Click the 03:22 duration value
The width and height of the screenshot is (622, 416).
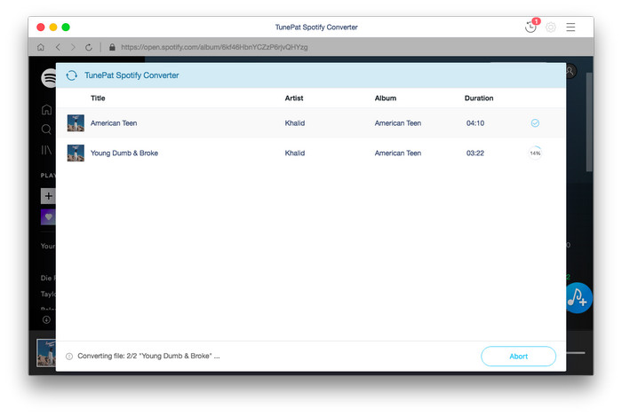[475, 153]
